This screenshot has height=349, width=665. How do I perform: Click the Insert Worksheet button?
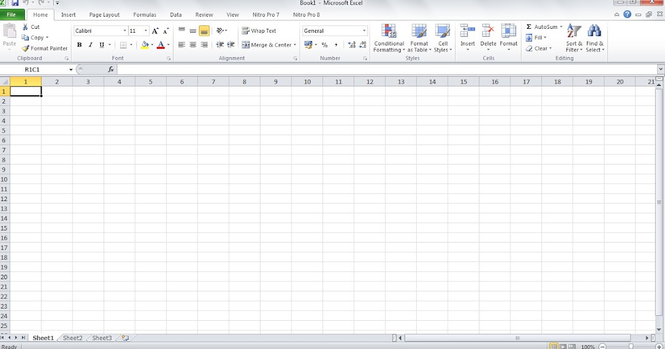point(124,337)
